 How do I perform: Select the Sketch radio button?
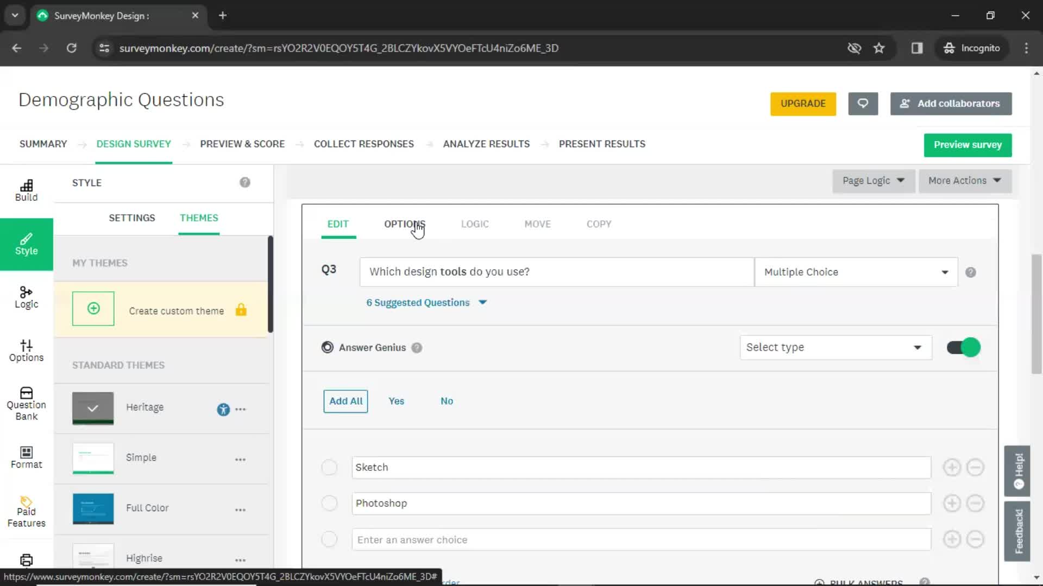329,467
